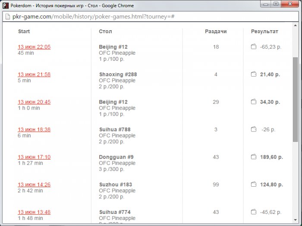Click the wallet icon beside -26 р. result

254,129
